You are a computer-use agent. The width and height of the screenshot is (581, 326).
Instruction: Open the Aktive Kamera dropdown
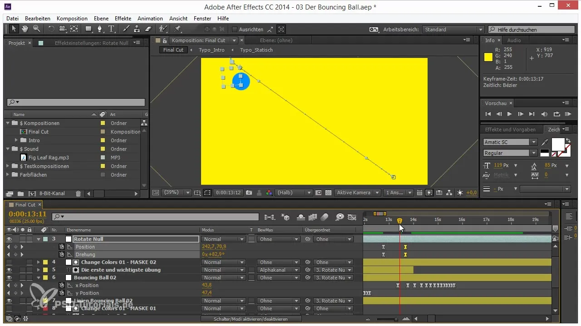[358, 192]
